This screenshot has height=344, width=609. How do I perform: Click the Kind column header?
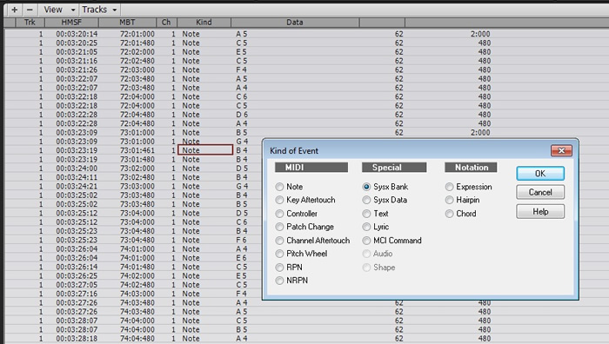[x=204, y=23]
